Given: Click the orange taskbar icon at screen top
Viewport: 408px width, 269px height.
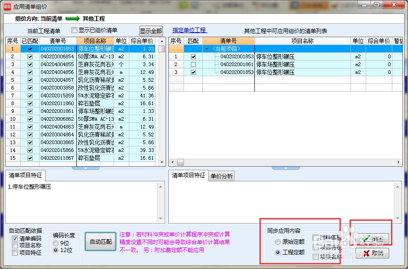Looking at the screenshot, I should click(315, 5).
